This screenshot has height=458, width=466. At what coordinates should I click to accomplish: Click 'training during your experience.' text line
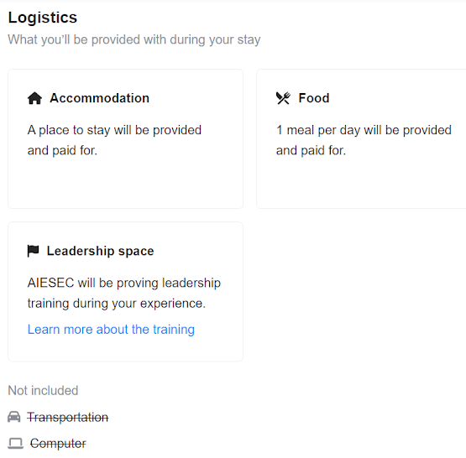pos(117,304)
